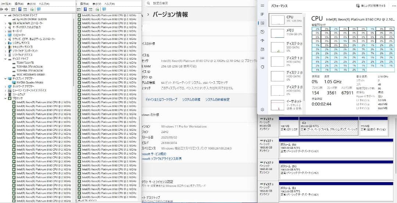Click サウンド、ビデオ、およびゲーム コントローラー label
This screenshot has height=203, width=397.
click(34, 39)
